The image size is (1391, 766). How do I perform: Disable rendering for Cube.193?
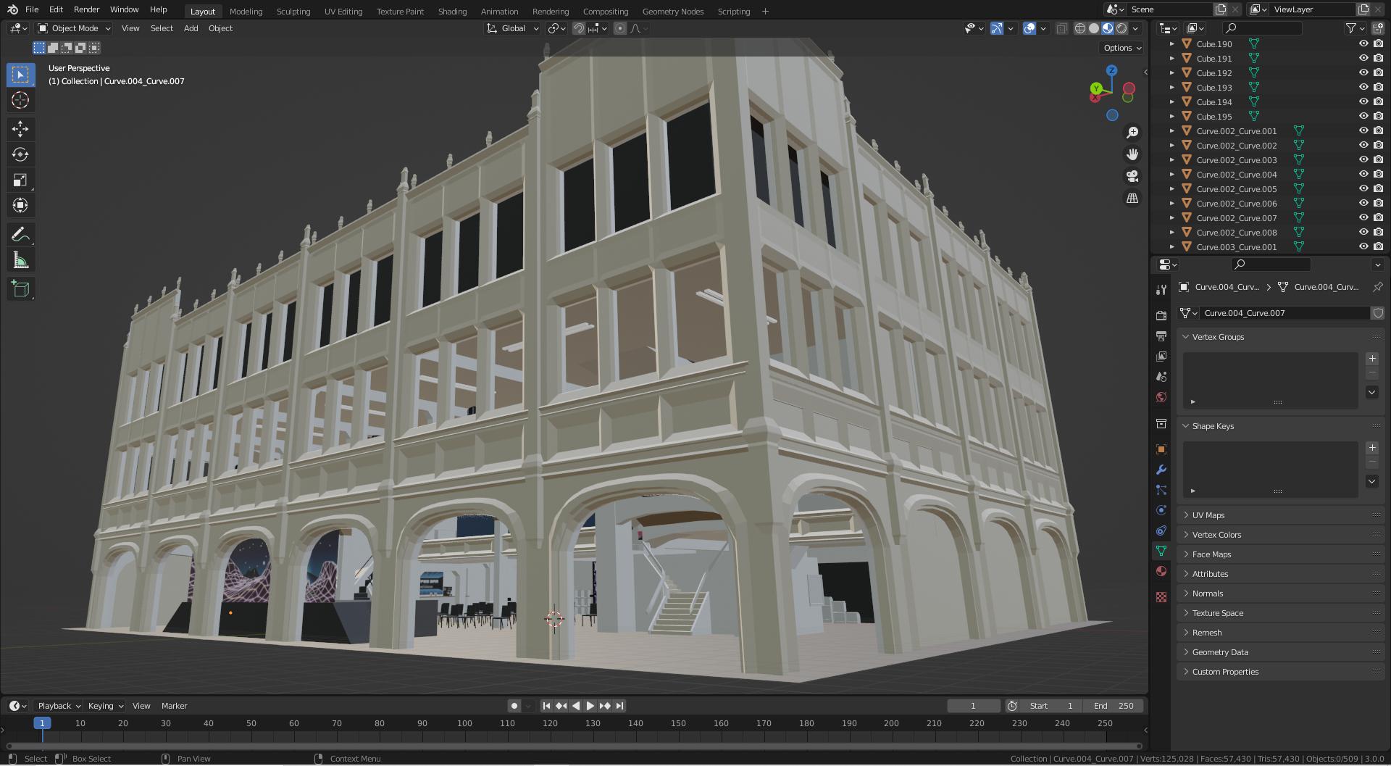tap(1378, 88)
